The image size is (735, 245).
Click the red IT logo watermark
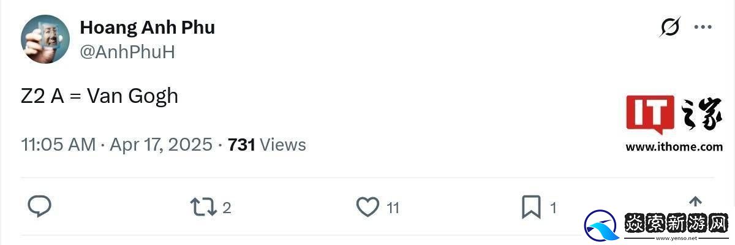pyautogui.click(x=650, y=115)
